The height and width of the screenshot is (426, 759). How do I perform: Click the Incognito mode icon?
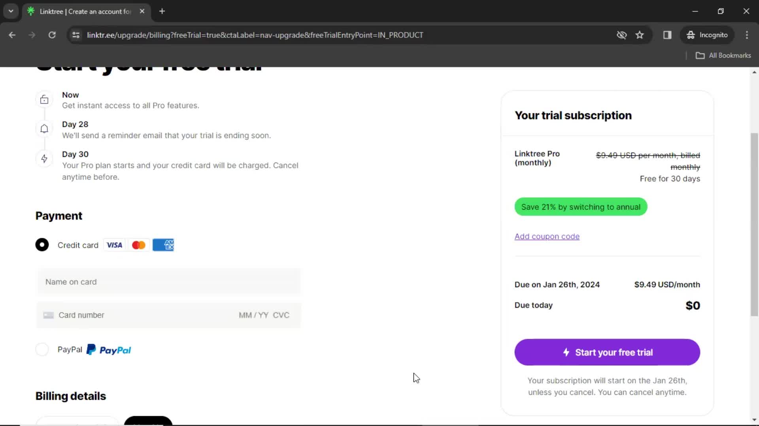(690, 35)
